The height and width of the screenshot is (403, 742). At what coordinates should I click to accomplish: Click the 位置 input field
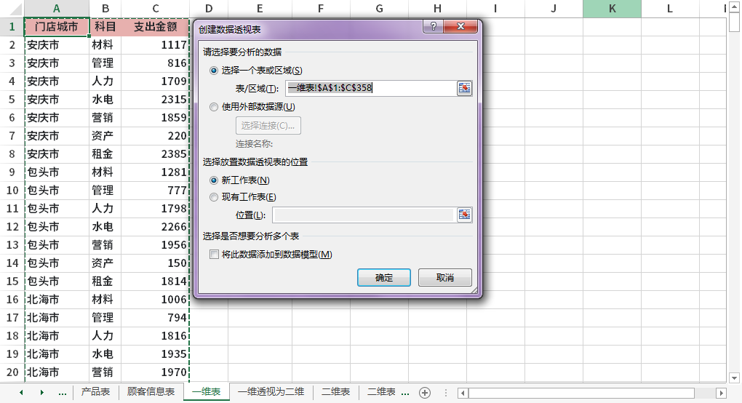(x=364, y=215)
